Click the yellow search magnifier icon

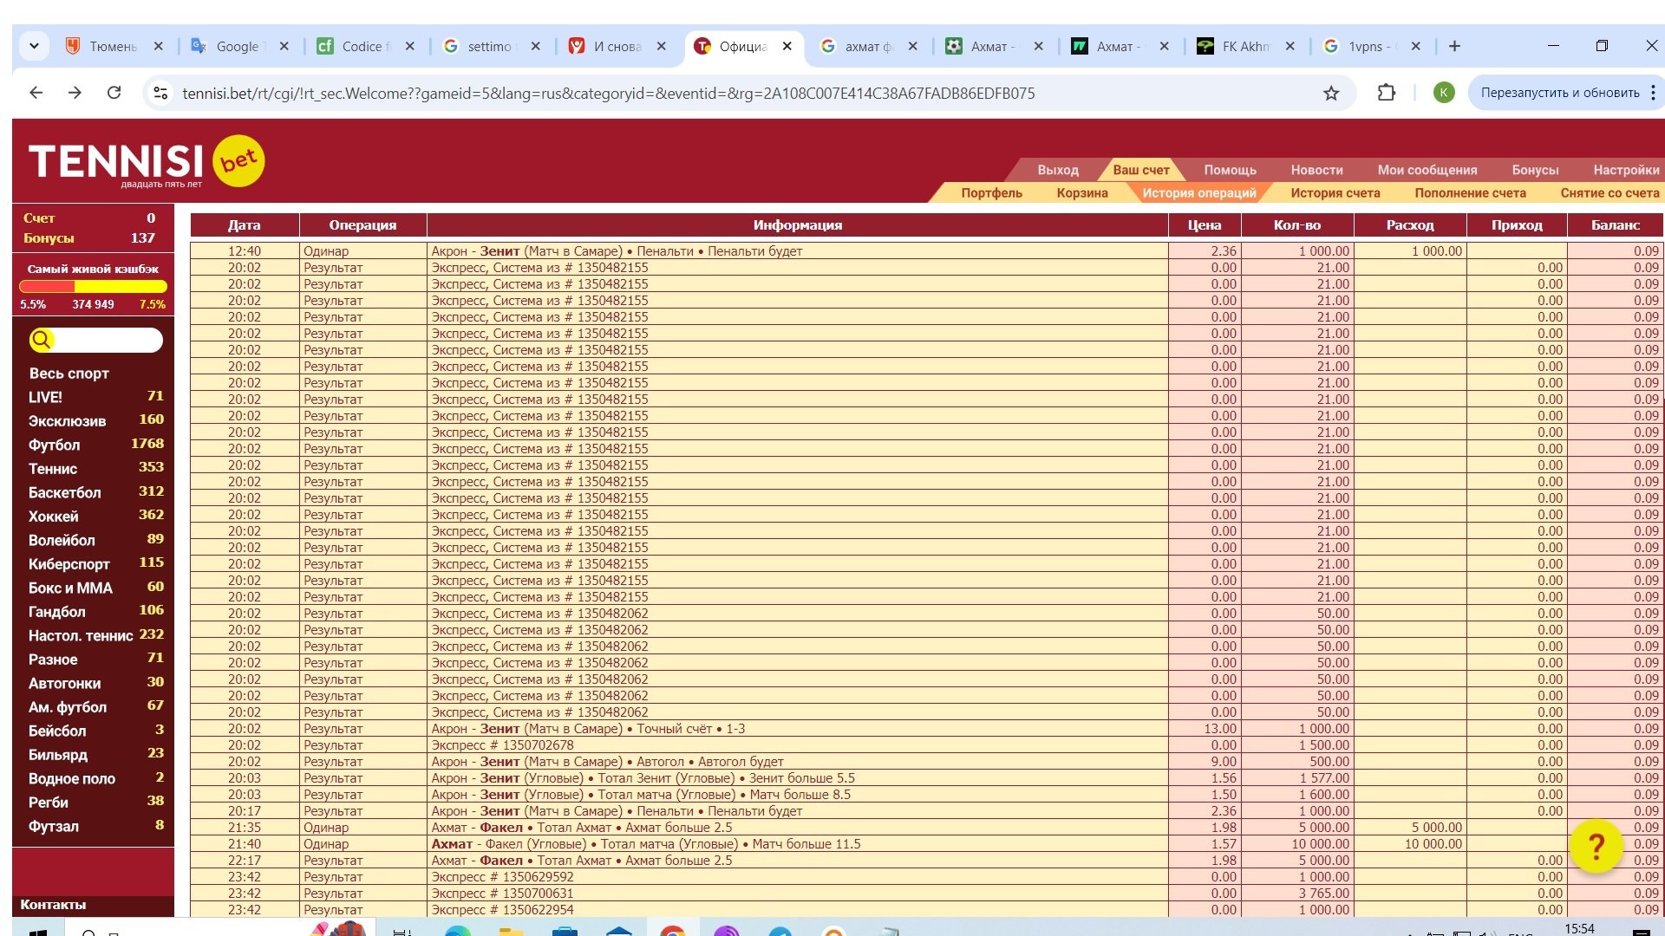[41, 340]
